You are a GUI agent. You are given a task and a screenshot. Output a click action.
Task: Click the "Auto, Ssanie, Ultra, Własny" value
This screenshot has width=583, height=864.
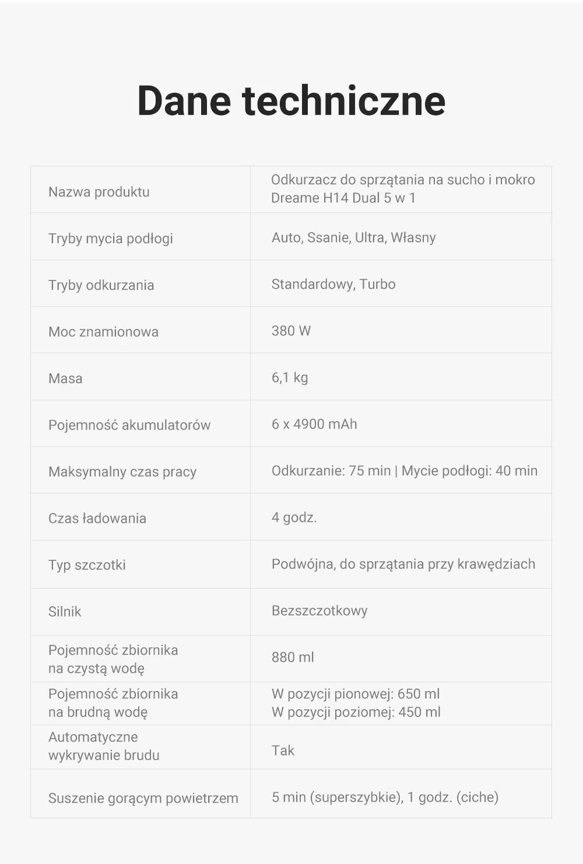point(353,237)
